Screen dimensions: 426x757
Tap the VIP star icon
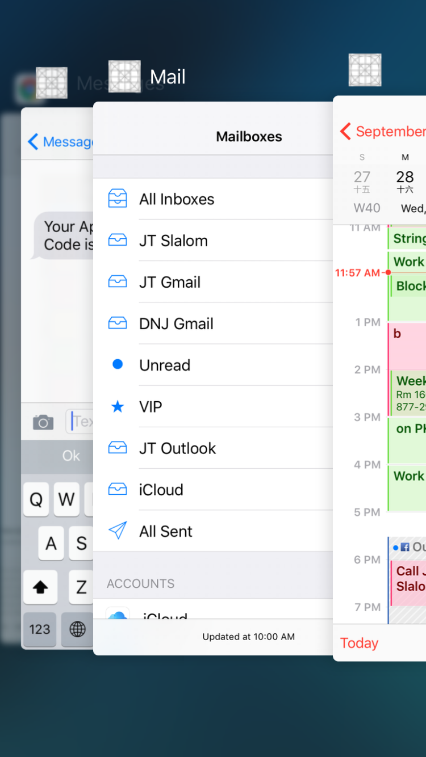[118, 406]
